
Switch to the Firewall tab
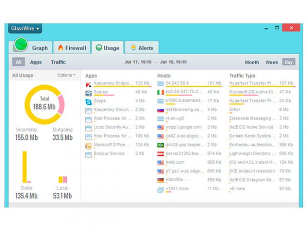72,47
